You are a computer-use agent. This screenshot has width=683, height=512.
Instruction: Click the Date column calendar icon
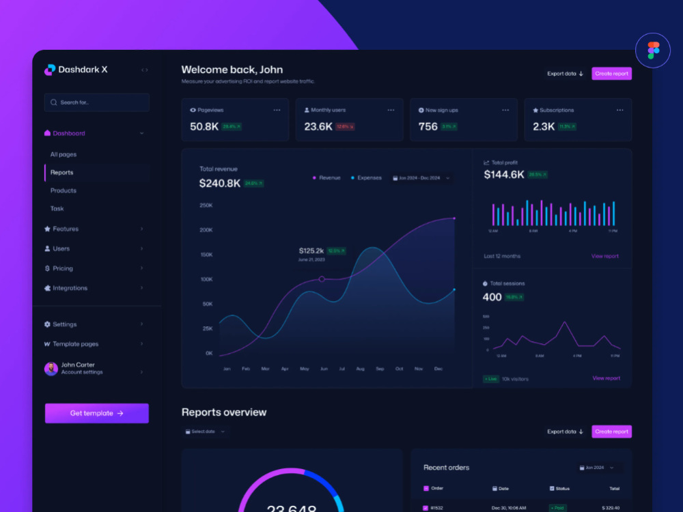494,489
